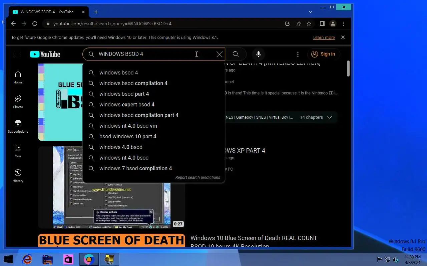Go back with the Chrome back arrow
The width and height of the screenshot is (427, 266).
[13, 24]
